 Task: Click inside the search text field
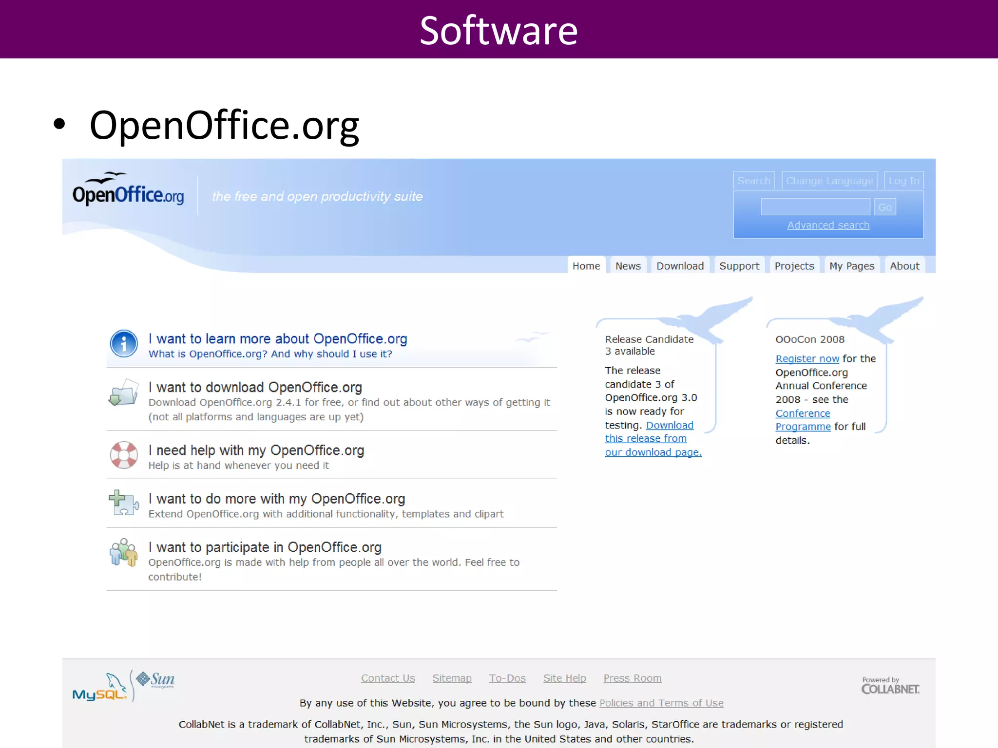tap(815, 207)
